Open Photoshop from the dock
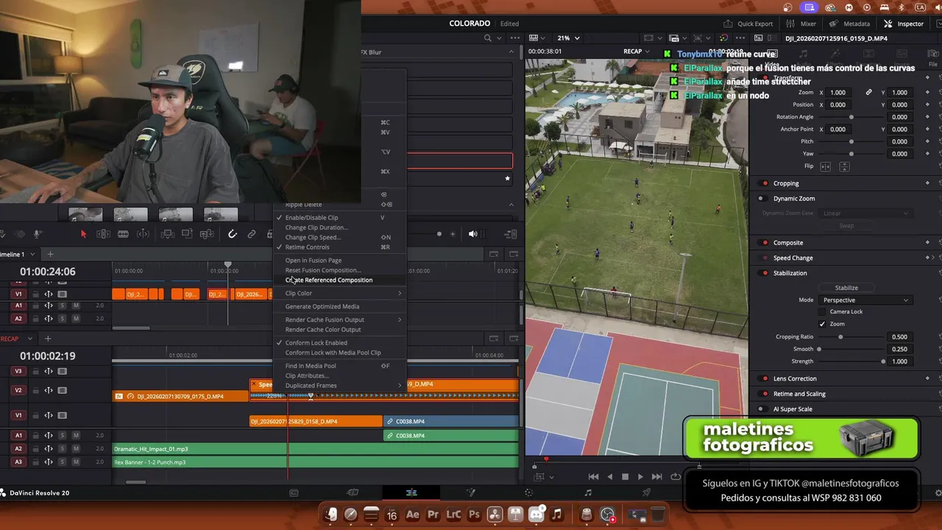This screenshot has height=530, width=942. tap(474, 515)
